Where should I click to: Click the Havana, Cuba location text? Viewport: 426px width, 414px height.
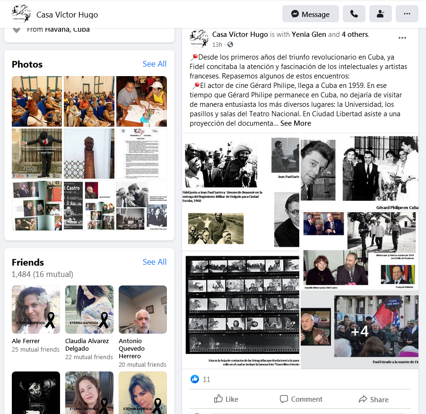pos(68,29)
